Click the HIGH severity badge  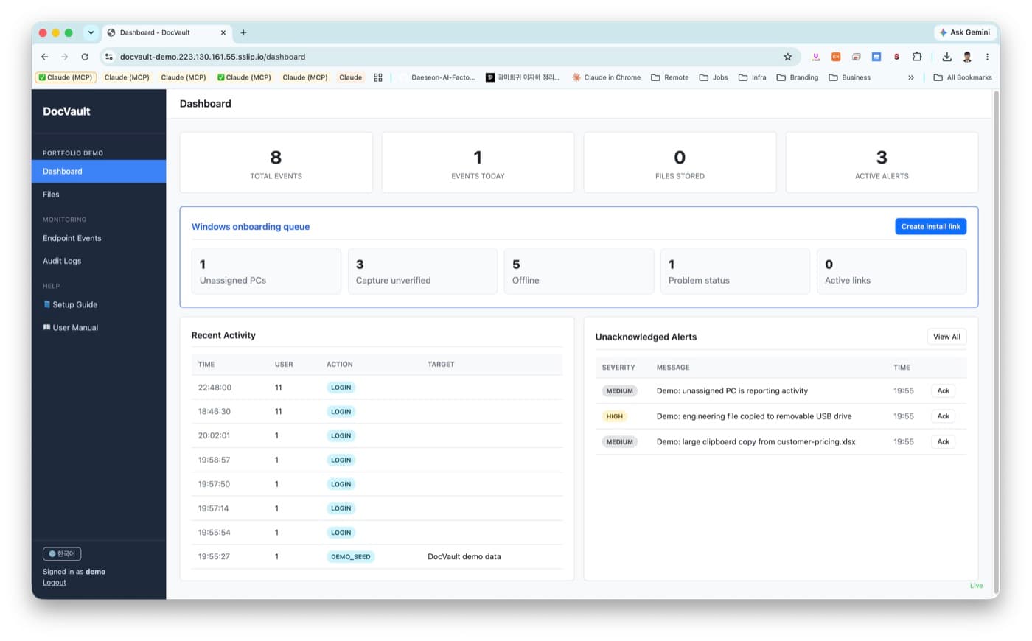[615, 416]
